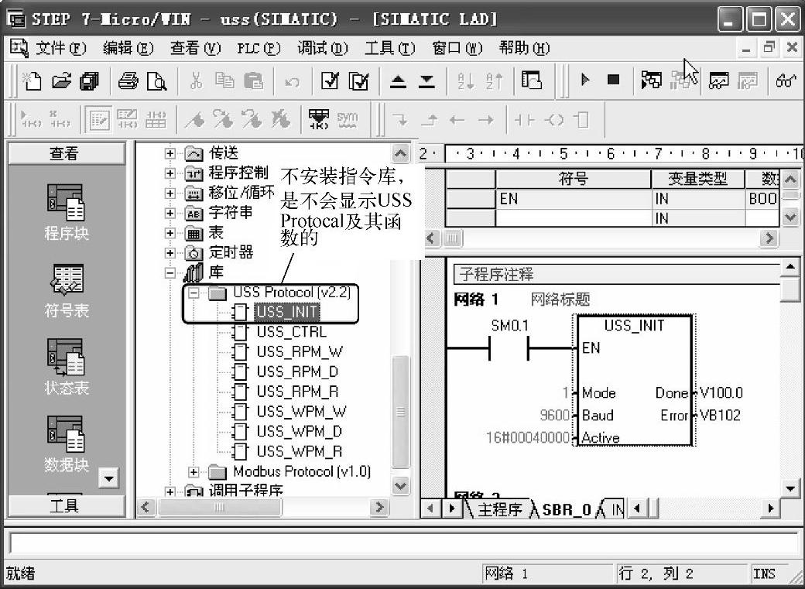
Task: Click the Upload from PLC icon
Action: pyautogui.click(x=398, y=81)
